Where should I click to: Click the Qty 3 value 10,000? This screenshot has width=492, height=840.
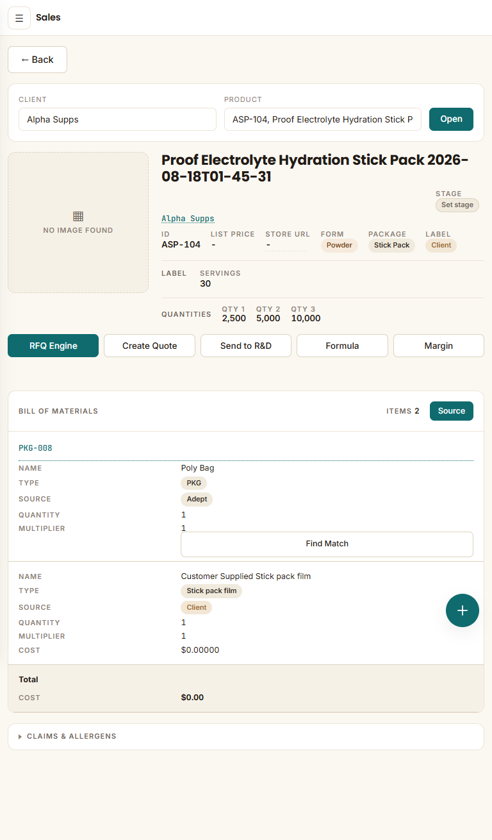pyautogui.click(x=306, y=319)
